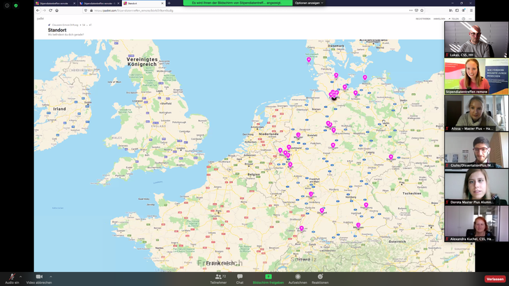
Task: Toggle camera with Video abbrechen button
Action: pyautogui.click(x=39, y=278)
